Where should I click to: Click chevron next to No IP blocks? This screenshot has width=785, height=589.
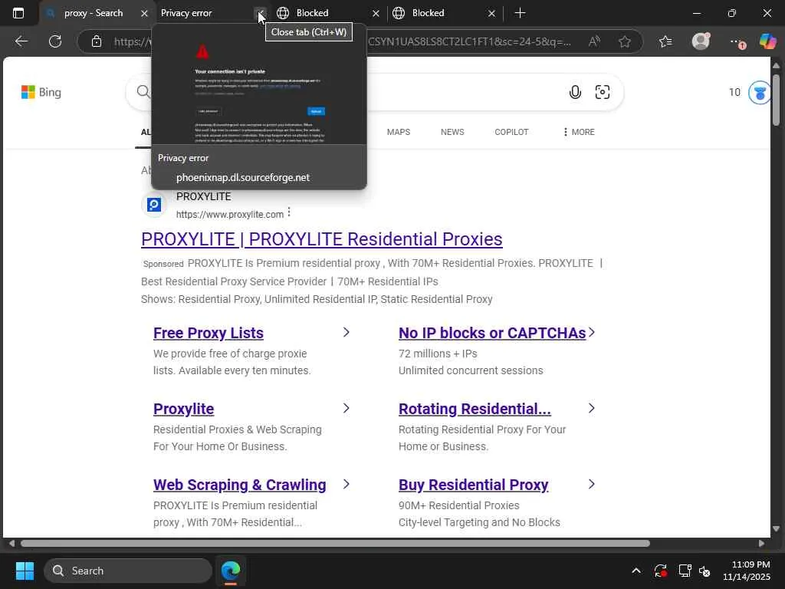click(x=592, y=333)
